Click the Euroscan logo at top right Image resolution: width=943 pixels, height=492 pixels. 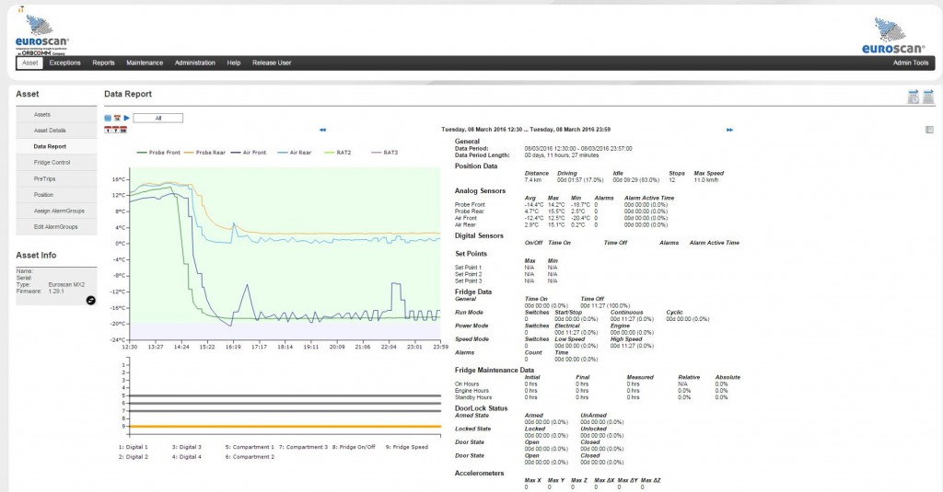coord(892,36)
